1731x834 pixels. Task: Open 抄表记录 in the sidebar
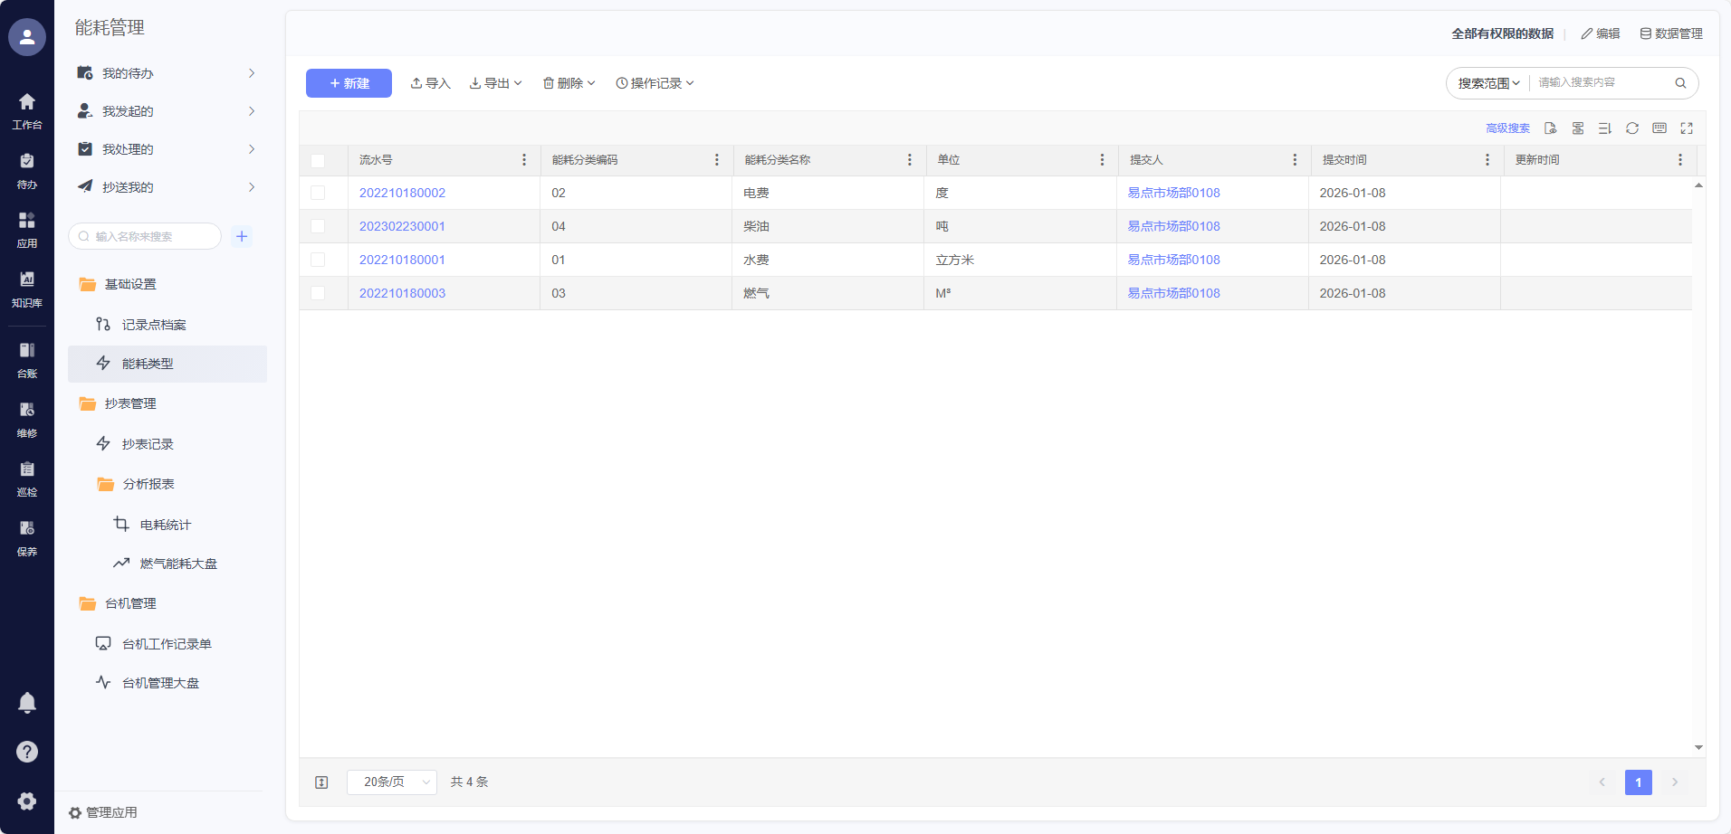[x=148, y=444]
